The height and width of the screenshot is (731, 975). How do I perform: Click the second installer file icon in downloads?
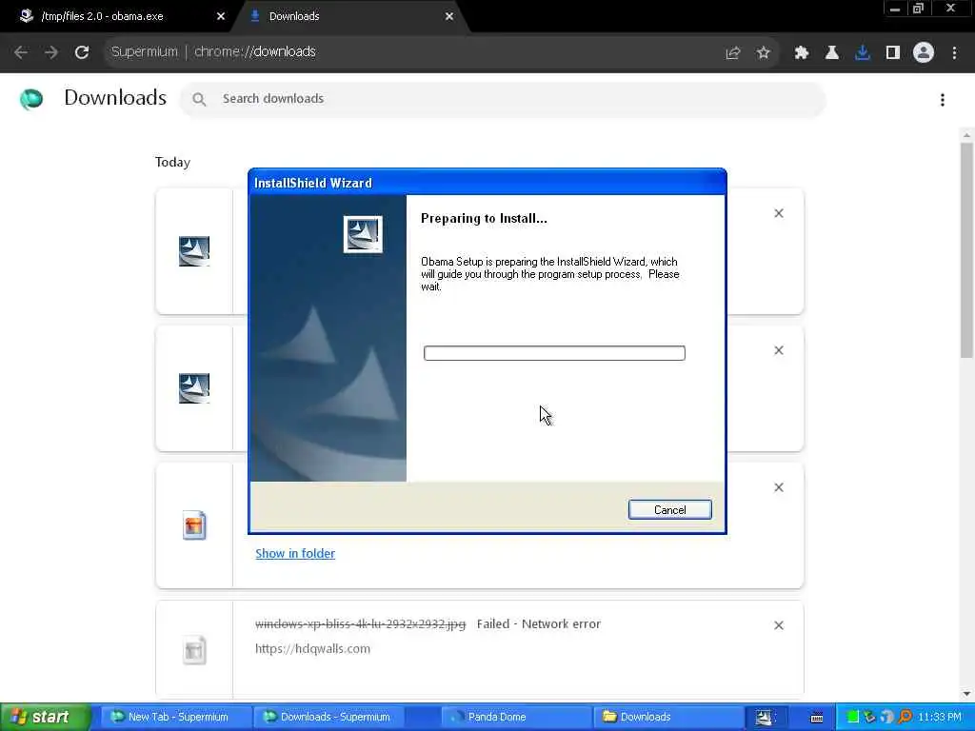(x=194, y=388)
